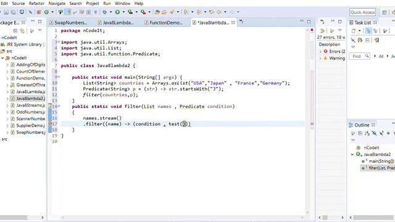This screenshot has width=395, height=222.
Task: Toggle Categorized presentation in Task List
Action: [368, 31]
